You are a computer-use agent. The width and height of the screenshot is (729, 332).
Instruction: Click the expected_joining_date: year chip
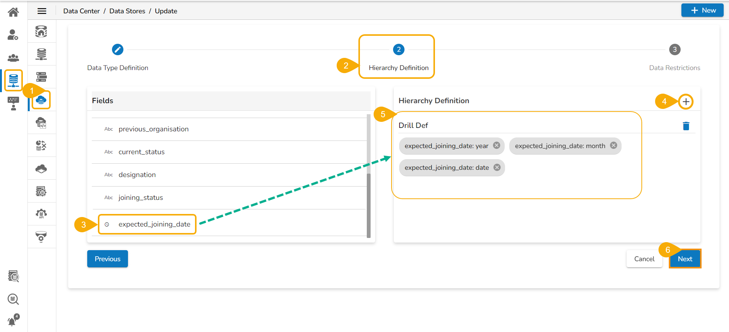pyautogui.click(x=452, y=146)
